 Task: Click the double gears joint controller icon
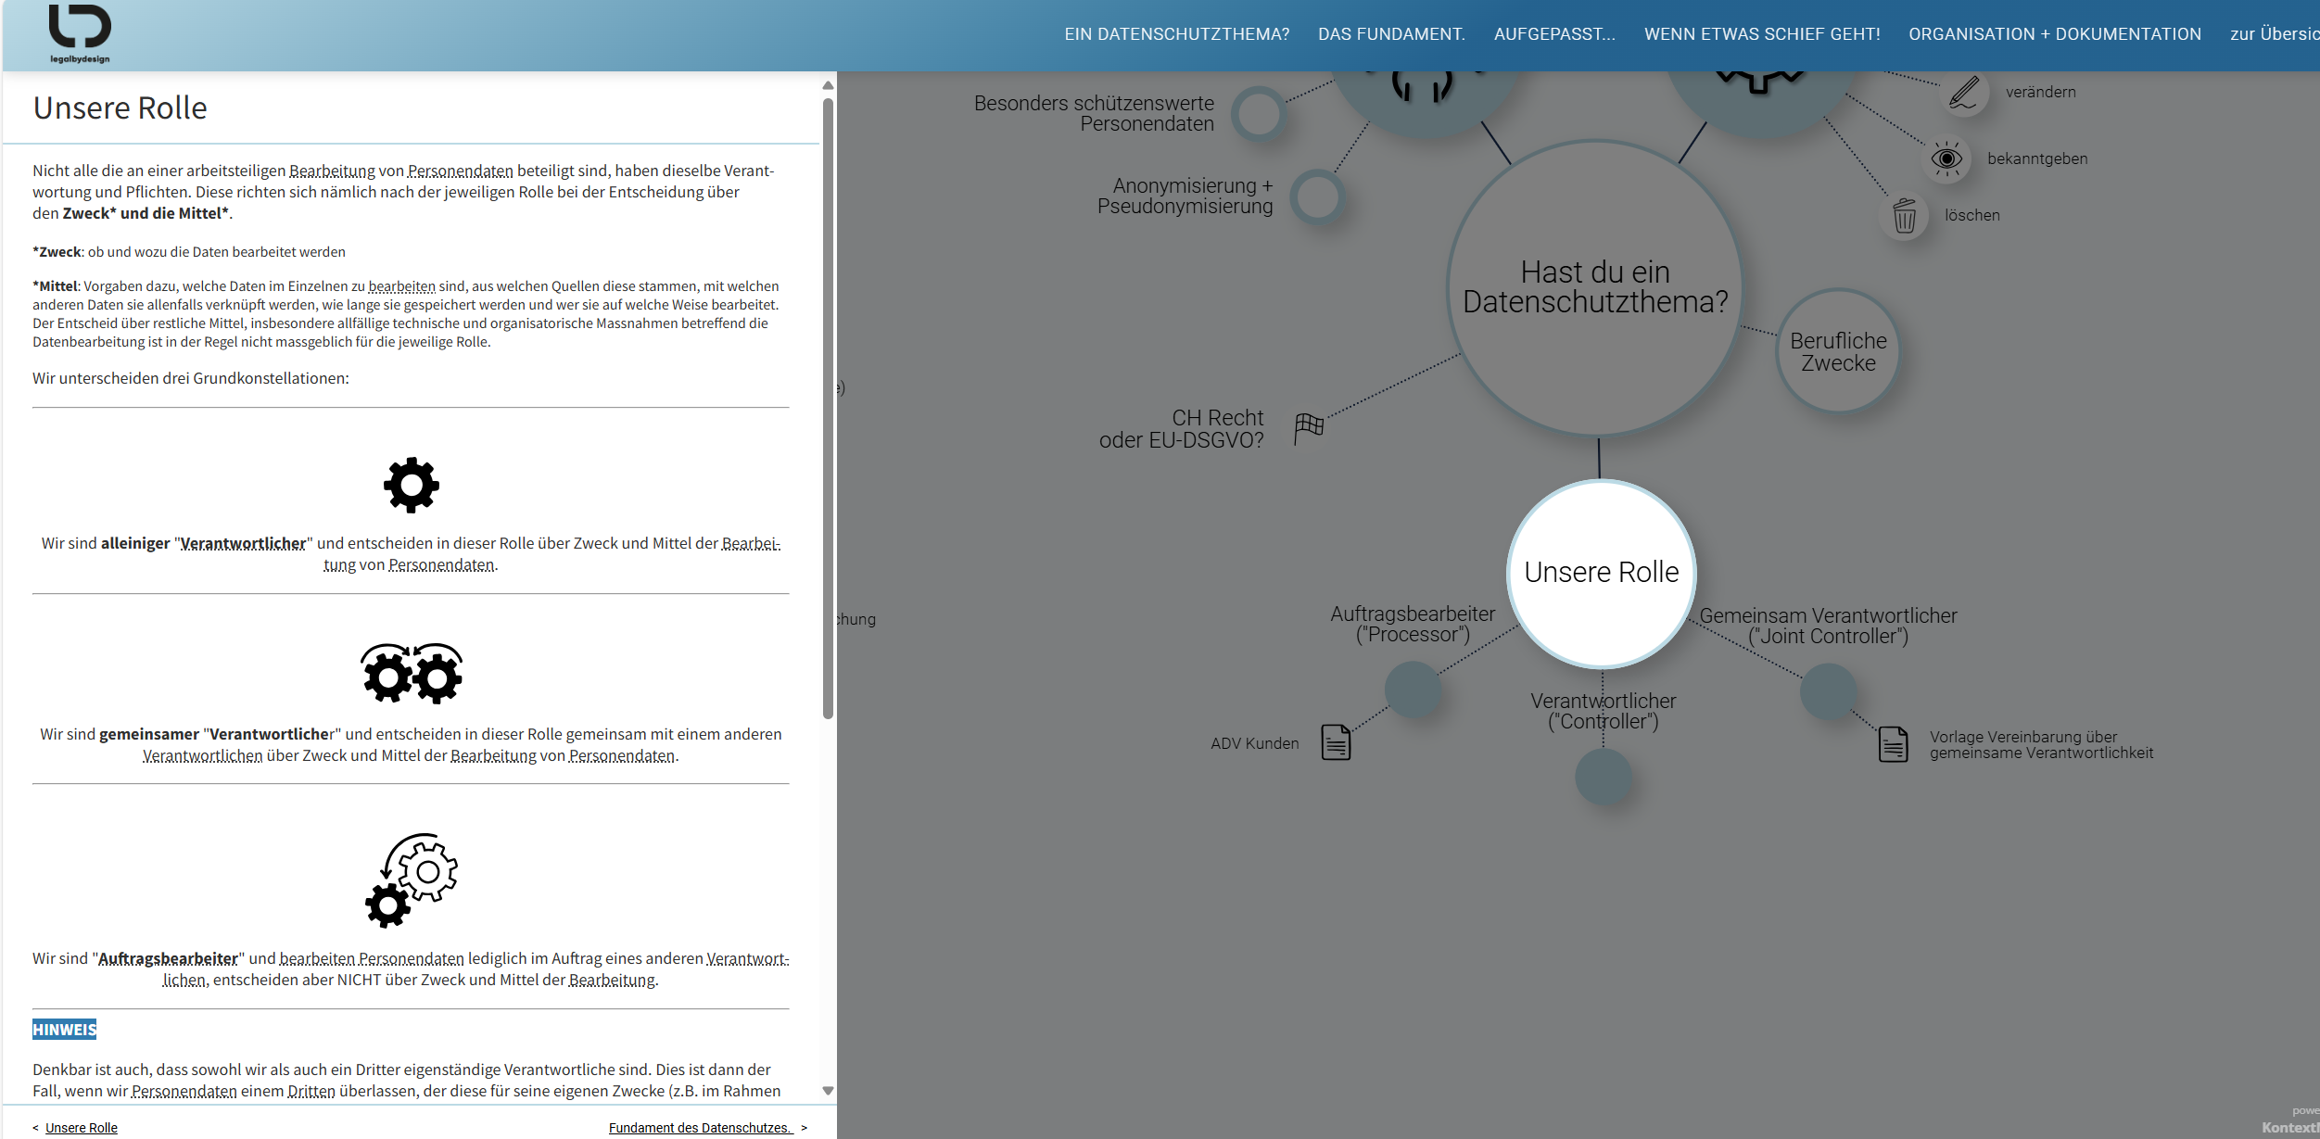411,674
